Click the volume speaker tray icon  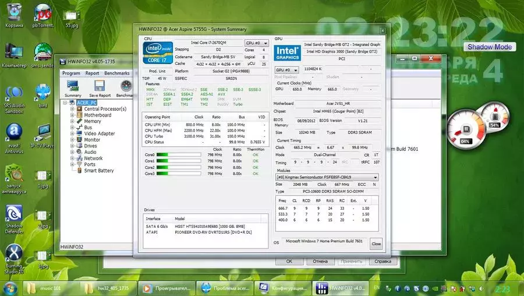pos(481,288)
